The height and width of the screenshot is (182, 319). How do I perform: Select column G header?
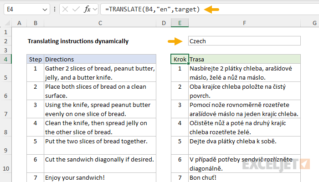[310, 23]
